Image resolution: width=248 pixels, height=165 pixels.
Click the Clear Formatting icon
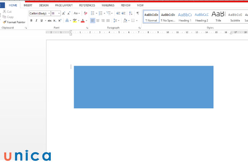(86, 13)
